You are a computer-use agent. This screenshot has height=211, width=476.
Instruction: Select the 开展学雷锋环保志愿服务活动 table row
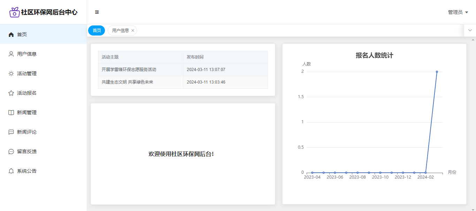(129, 70)
